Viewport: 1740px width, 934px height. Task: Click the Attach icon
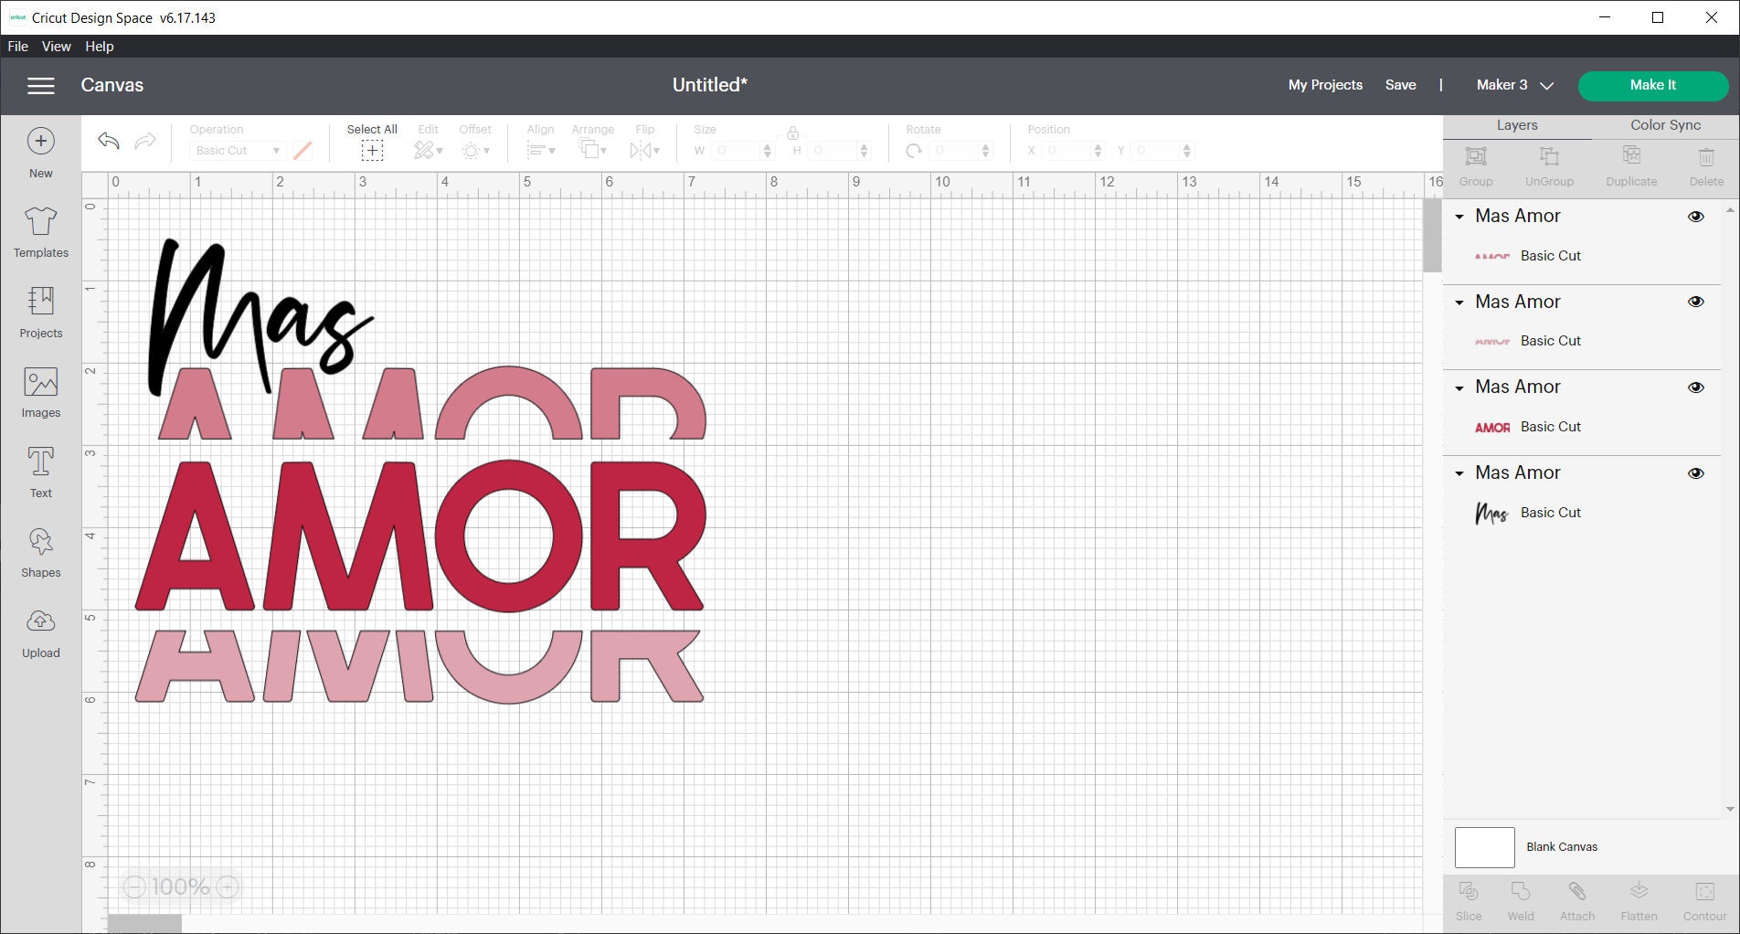[x=1577, y=900]
